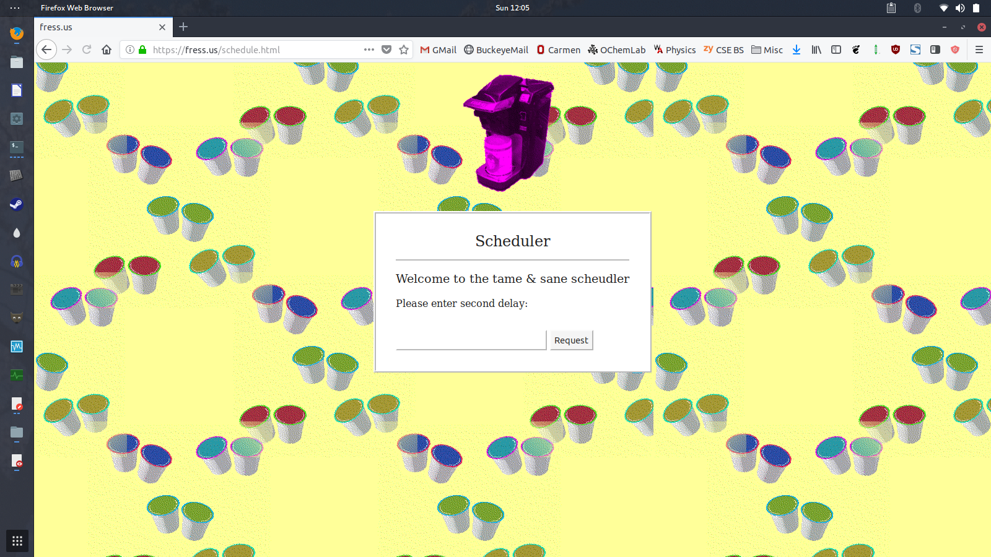Click the Wi-Fi status icon
991x557 pixels.
pos(944,8)
